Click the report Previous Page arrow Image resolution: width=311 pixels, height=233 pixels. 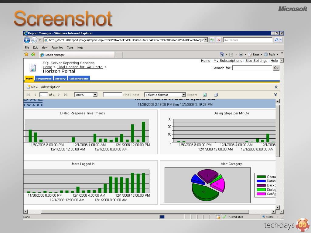[x=35, y=95]
